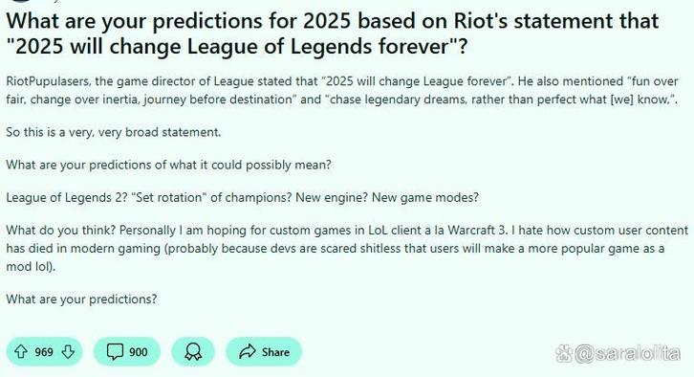Give an award via the ribbon icon

coord(193,352)
